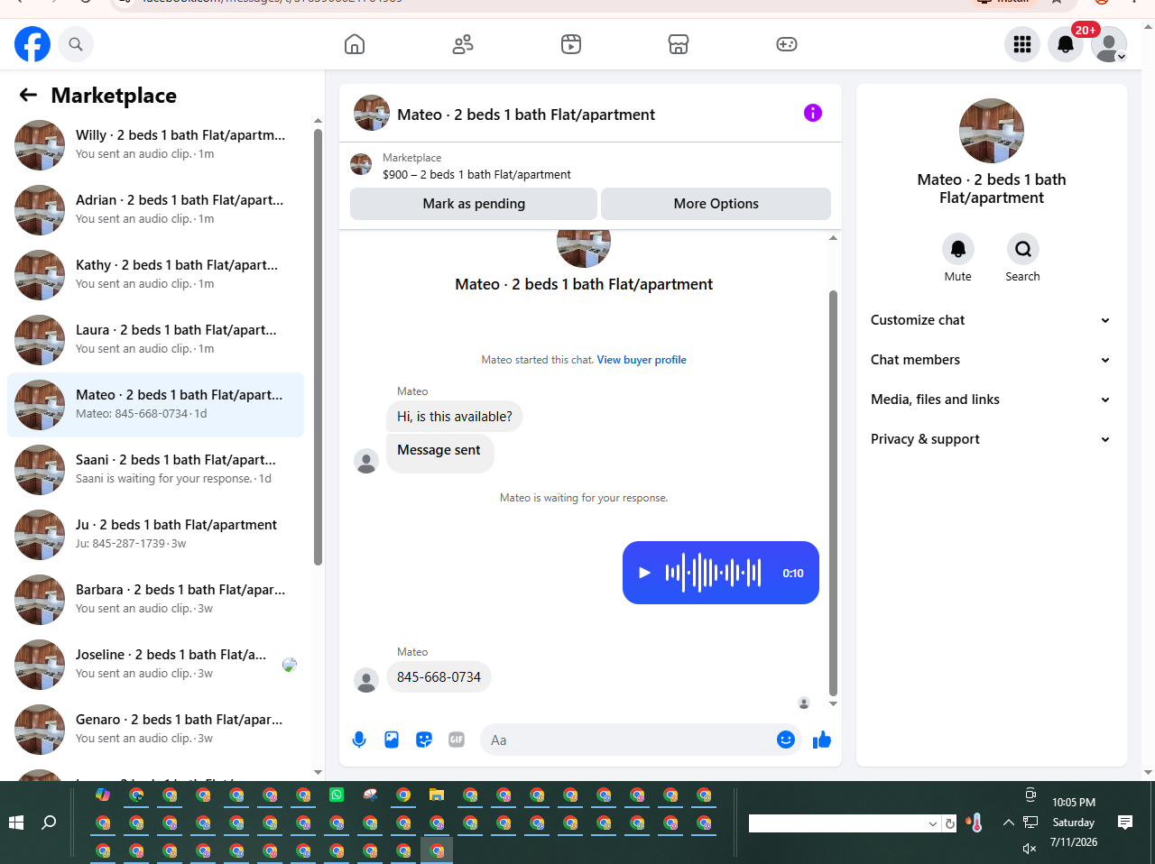This screenshot has height=864, width=1155.
Task: Open the $900 Marketplace listing link
Action: pyautogui.click(x=476, y=174)
